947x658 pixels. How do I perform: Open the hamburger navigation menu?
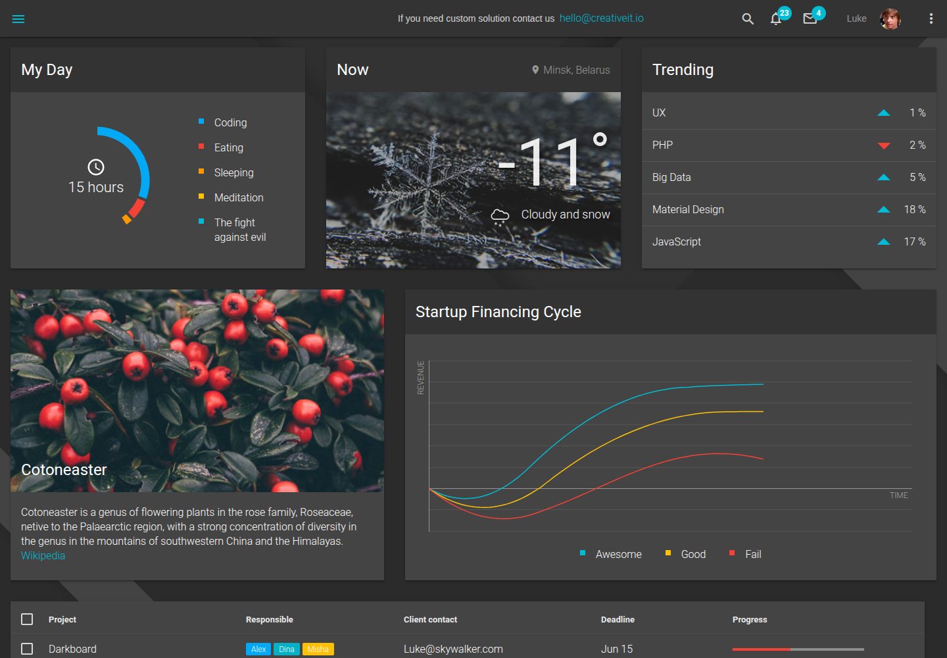pyautogui.click(x=18, y=19)
